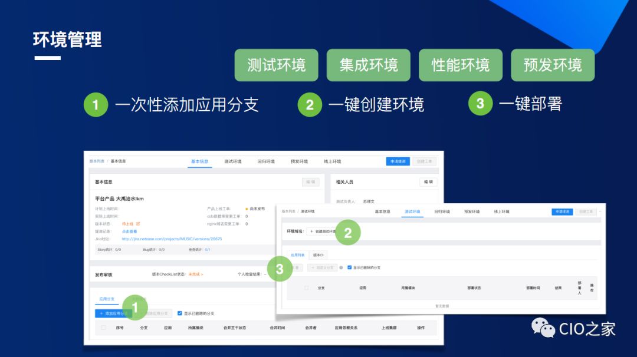Select the active 测试环境 tab in the front window

pyautogui.click(x=412, y=211)
